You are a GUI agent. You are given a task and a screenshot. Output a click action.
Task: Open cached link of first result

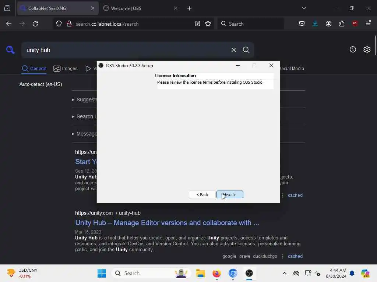(295, 195)
